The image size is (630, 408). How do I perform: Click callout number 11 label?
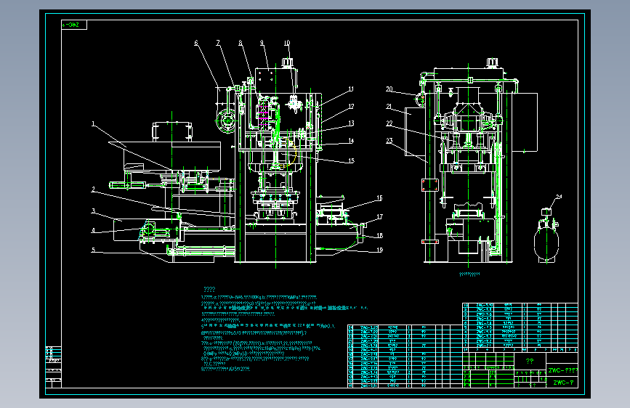pos(351,89)
